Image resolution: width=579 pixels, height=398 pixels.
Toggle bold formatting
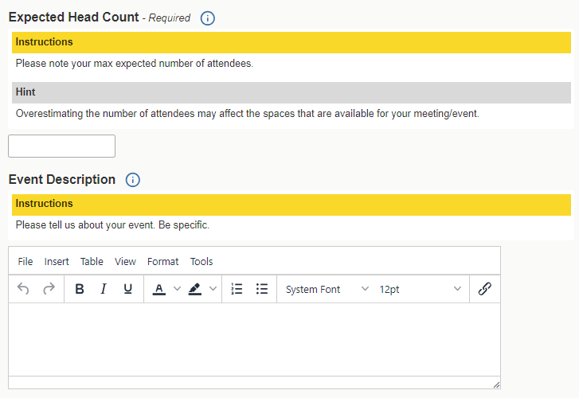click(x=80, y=289)
